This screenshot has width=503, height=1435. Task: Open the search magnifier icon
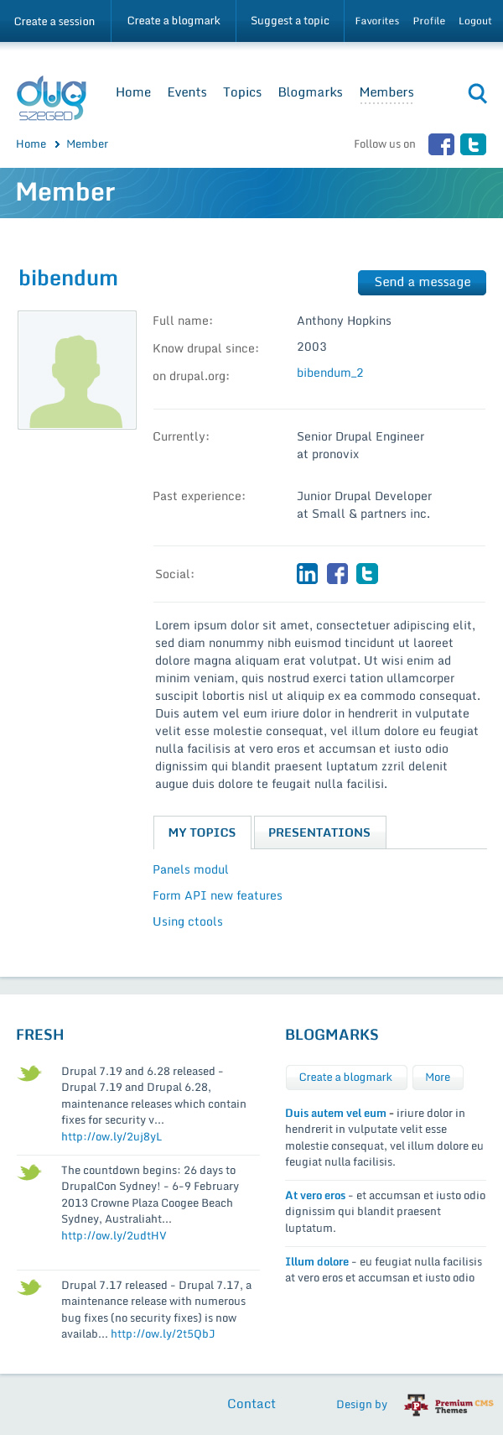477,93
